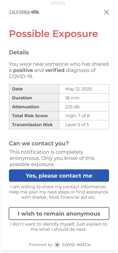
Task: Click the Date row label
Action: [18, 89]
